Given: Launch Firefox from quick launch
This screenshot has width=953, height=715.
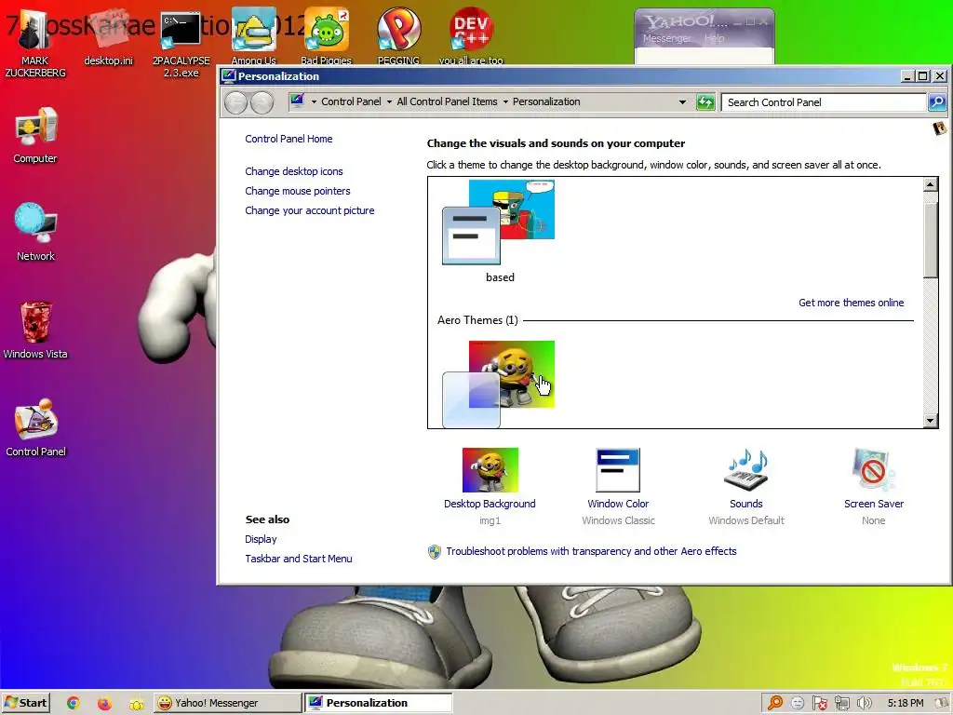Looking at the screenshot, I should pyautogui.click(x=104, y=703).
